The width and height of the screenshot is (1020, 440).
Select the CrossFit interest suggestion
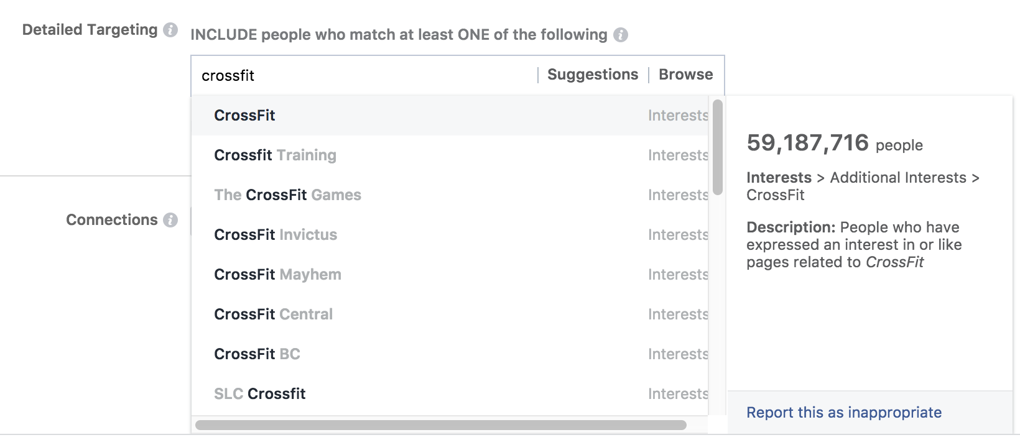click(244, 115)
